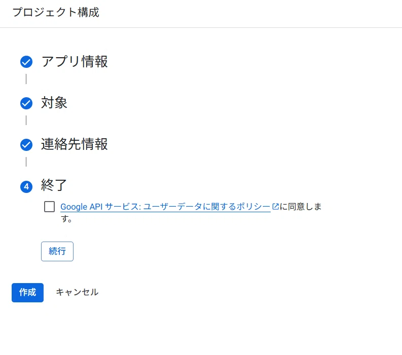
Task: Expand the 対象 step section
Action: (54, 103)
